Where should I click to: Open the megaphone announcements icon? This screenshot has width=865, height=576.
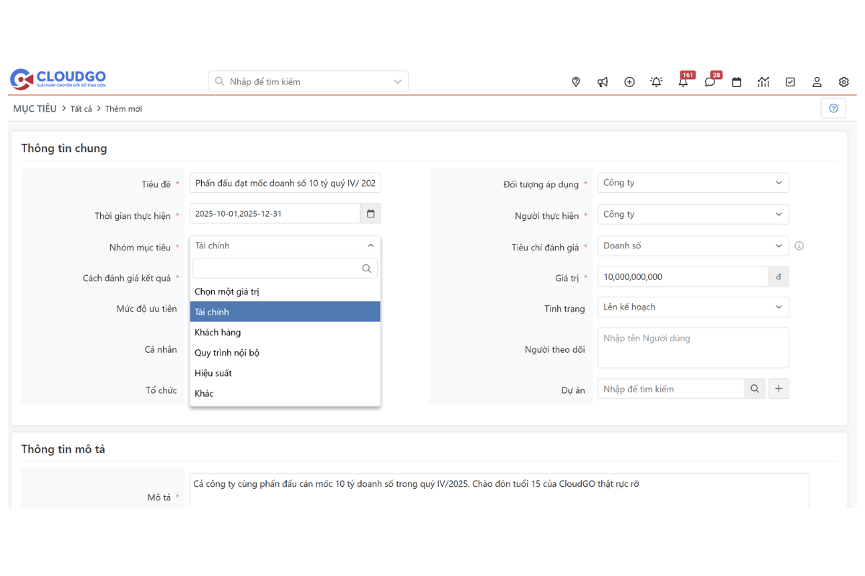pyautogui.click(x=603, y=82)
